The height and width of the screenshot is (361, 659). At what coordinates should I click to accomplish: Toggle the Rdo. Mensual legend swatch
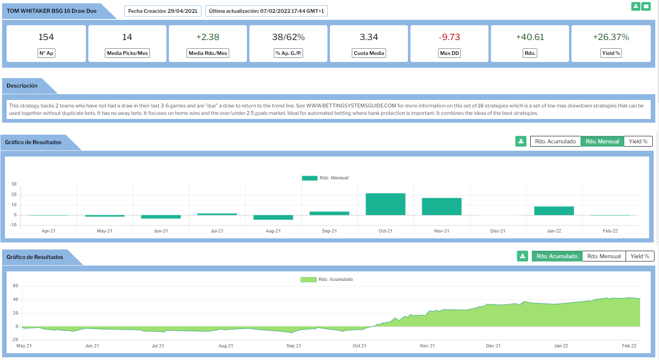pos(309,178)
